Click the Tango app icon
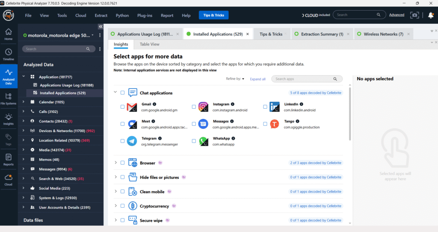The height and width of the screenshot is (232, 438). [x=274, y=124]
